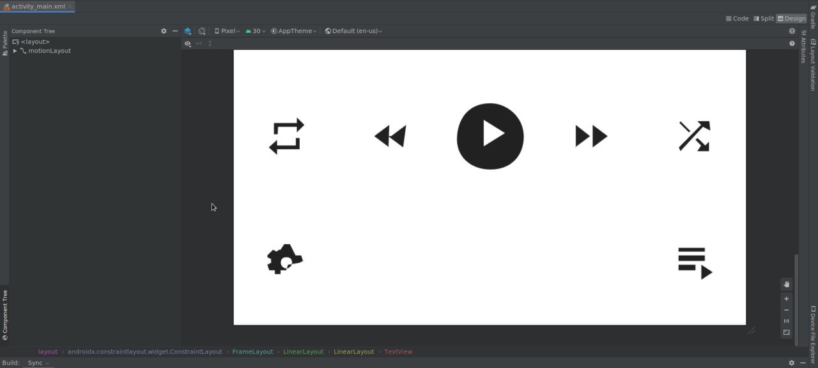The width and height of the screenshot is (818, 368).
Task: Zoom out with the minus button
Action: (x=787, y=310)
